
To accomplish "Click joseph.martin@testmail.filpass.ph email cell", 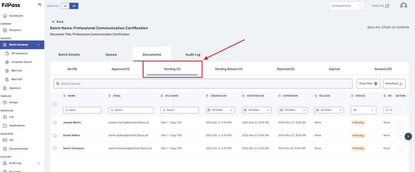I will 128,122.
